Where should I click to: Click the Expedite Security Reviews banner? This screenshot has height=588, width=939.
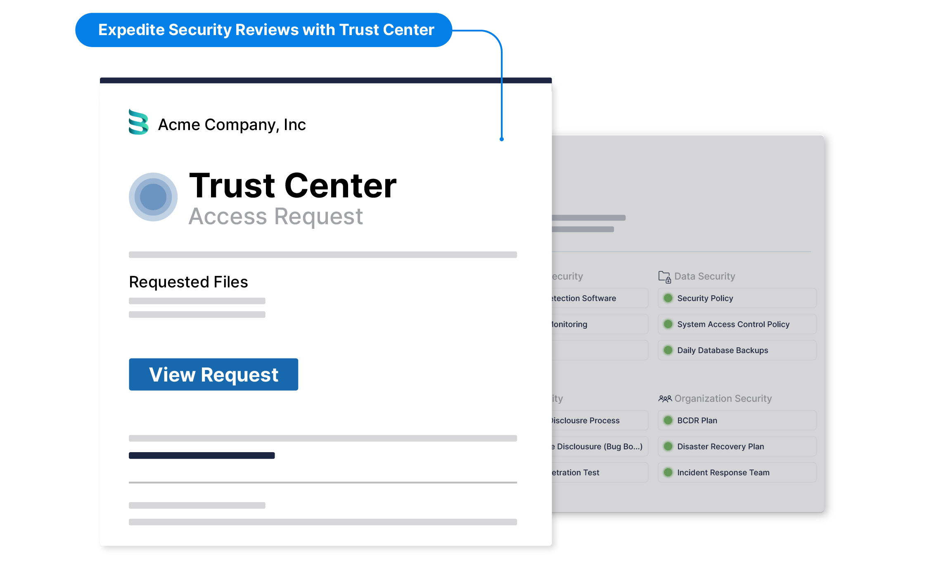(x=264, y=30)
